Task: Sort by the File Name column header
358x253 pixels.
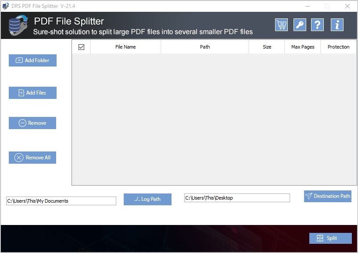Action: click(x=125, y=47)
